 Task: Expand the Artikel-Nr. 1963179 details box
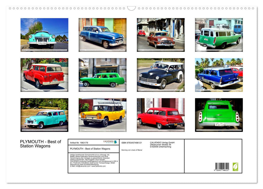click(79, 142)
